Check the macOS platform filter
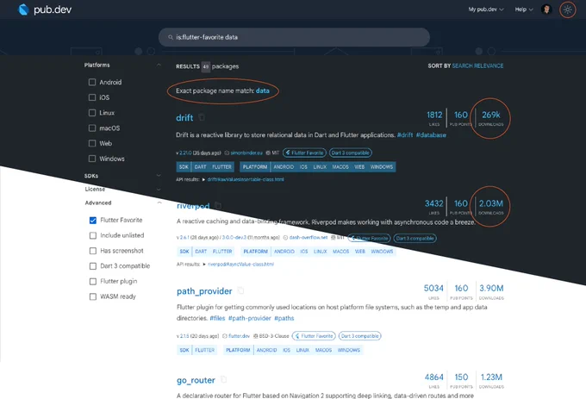 click(x=92, y=128)
